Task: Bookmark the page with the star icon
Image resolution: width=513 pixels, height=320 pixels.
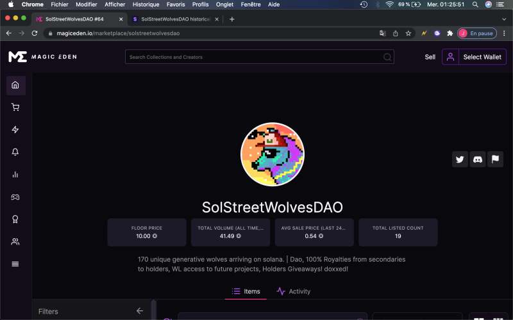Action: pyautogui.click(x=408, y=33)
